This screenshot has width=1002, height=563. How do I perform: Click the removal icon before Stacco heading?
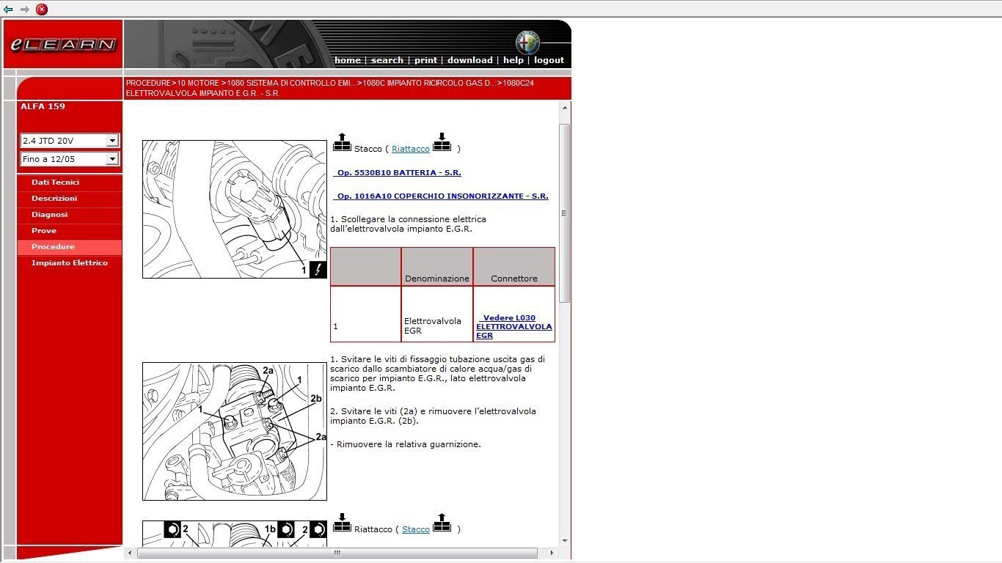[x=342, y=142]
